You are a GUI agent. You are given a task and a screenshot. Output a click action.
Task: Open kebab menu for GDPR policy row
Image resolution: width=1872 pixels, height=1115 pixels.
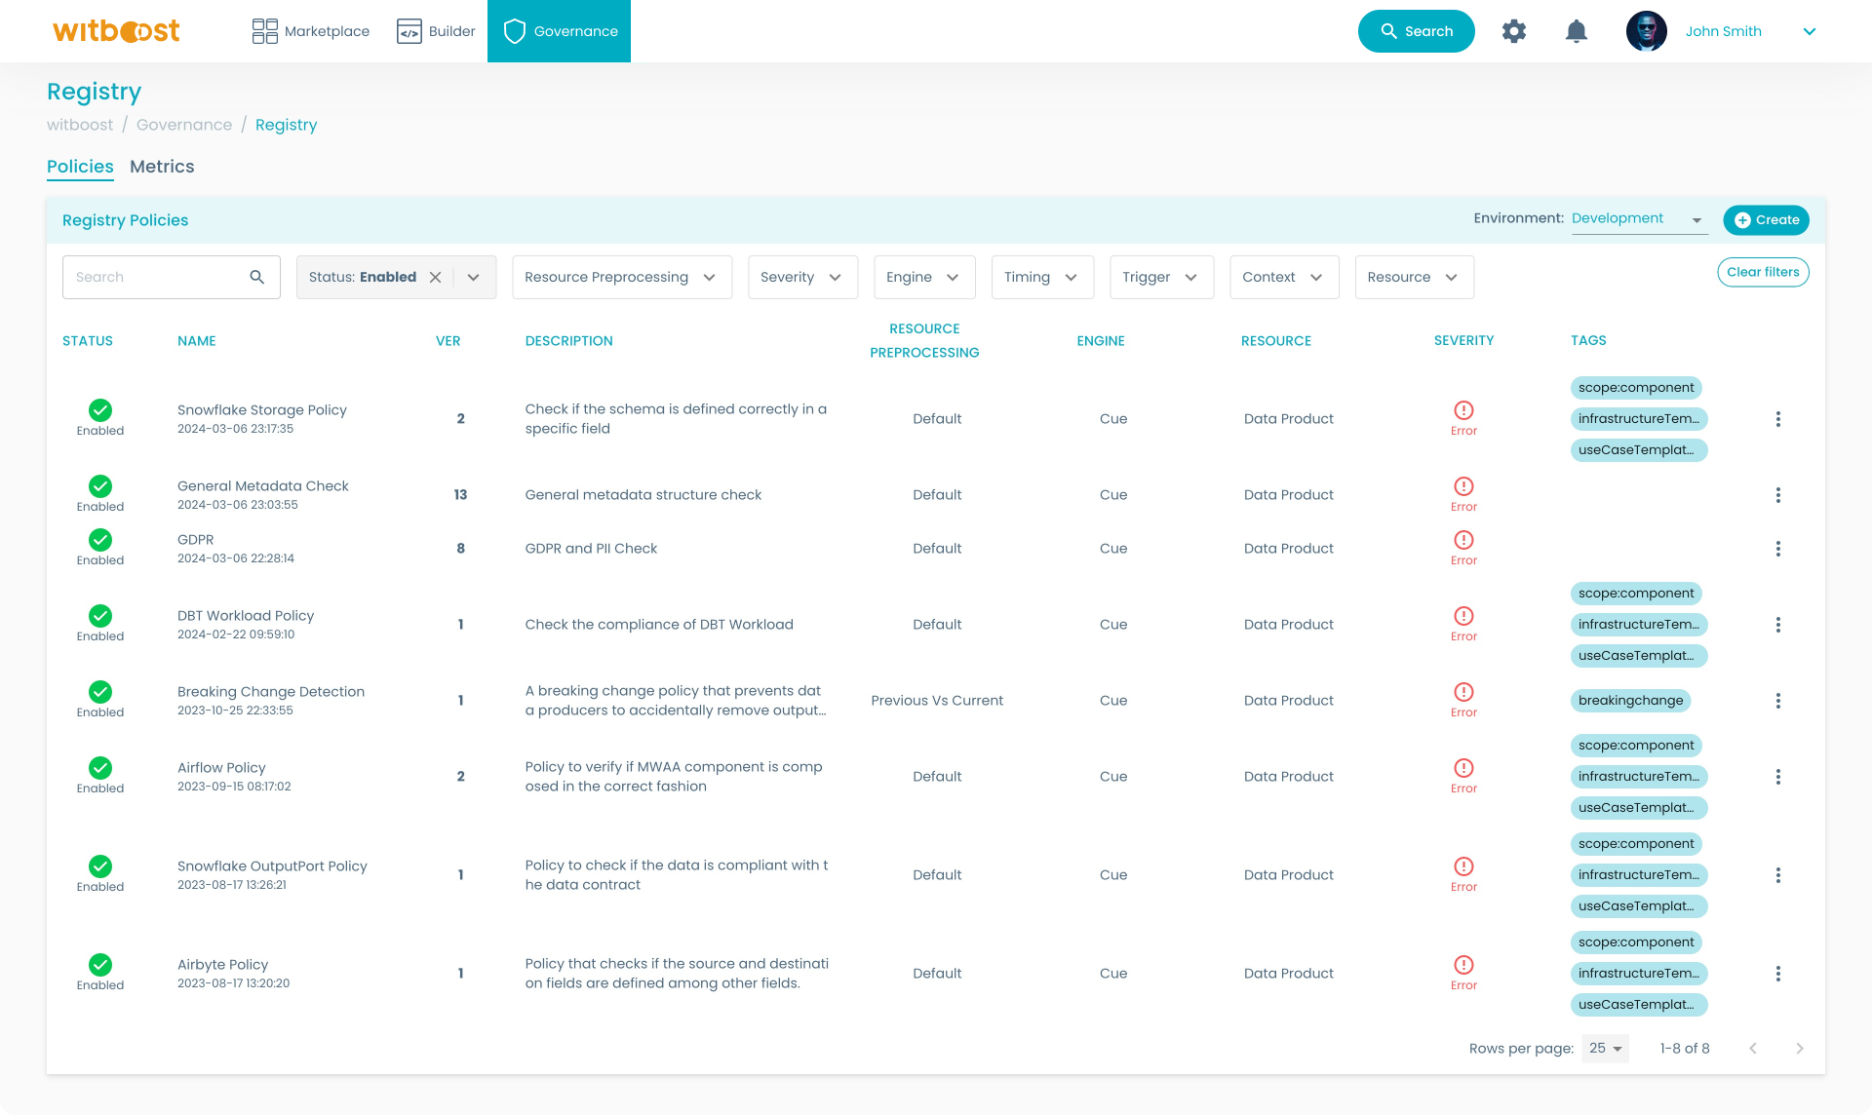tap(1777, 549)
